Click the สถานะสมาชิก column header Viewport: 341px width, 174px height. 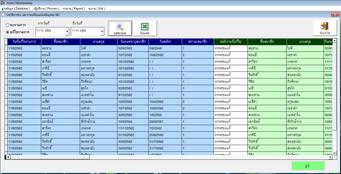point(198,42)
